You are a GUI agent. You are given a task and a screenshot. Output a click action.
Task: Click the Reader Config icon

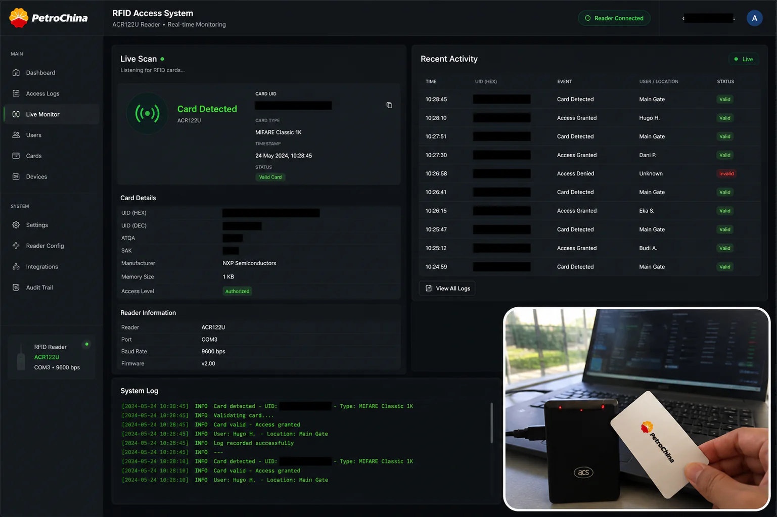(x=16, y=246)
